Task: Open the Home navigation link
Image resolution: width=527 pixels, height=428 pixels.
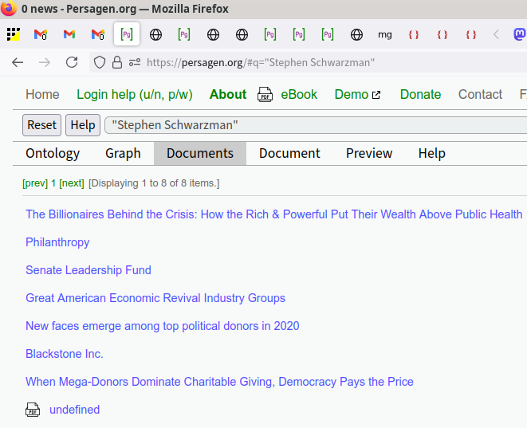Action: [42, 94]
